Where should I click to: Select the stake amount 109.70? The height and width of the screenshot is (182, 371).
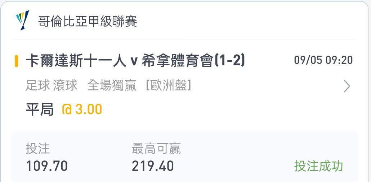[46, 166]
